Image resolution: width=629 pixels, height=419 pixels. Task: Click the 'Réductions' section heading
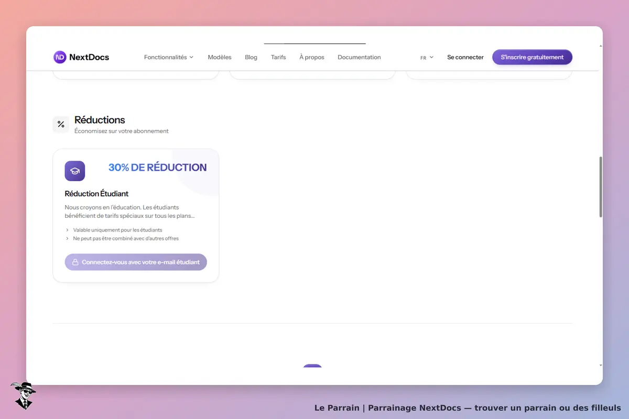[100, 120]
